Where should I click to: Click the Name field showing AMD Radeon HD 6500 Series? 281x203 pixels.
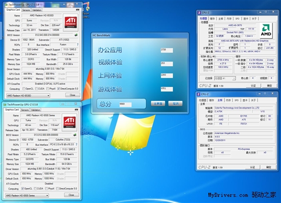click(40, 115)
